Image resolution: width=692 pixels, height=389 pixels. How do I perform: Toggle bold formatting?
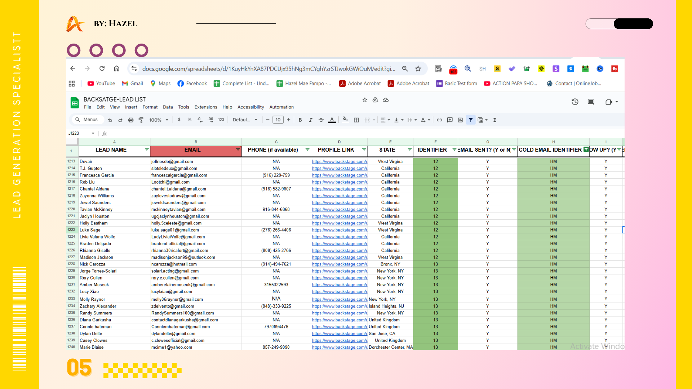tap(300, 120)
